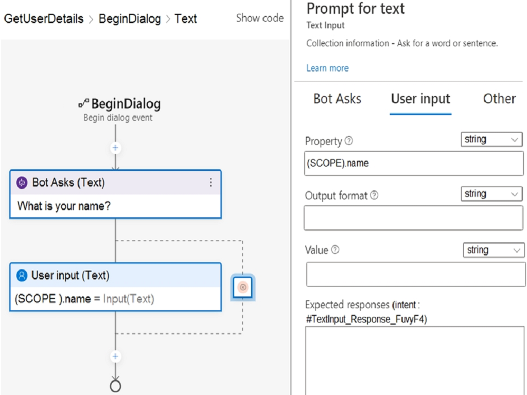
Task: Switch to the Bot Asks tab
Action: pos(337,99)
